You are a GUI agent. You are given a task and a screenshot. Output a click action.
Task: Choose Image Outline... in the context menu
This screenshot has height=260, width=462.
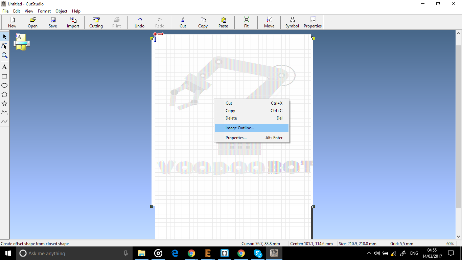point(252,128)
